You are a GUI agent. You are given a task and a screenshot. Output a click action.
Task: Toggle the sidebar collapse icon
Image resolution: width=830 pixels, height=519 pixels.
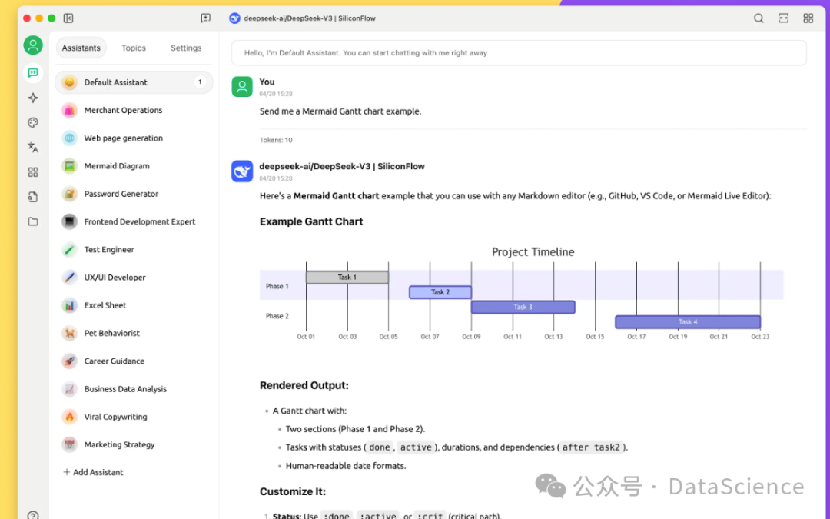(68, 18)
